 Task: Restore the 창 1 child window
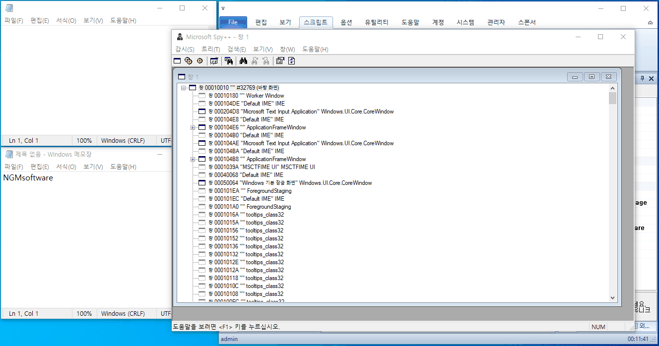point(592,77)
